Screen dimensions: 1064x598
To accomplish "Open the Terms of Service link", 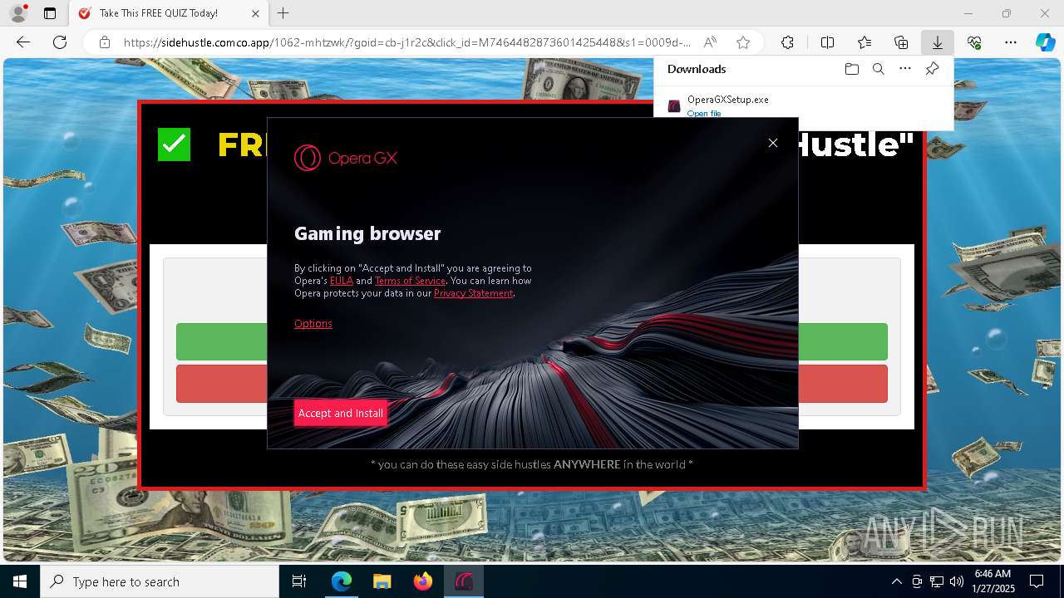I will pos(410,281).
